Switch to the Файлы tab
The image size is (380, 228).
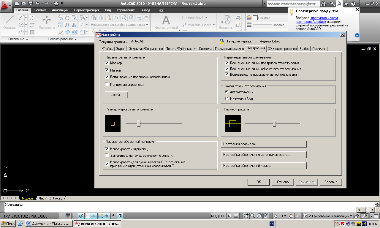coord(107,49)
